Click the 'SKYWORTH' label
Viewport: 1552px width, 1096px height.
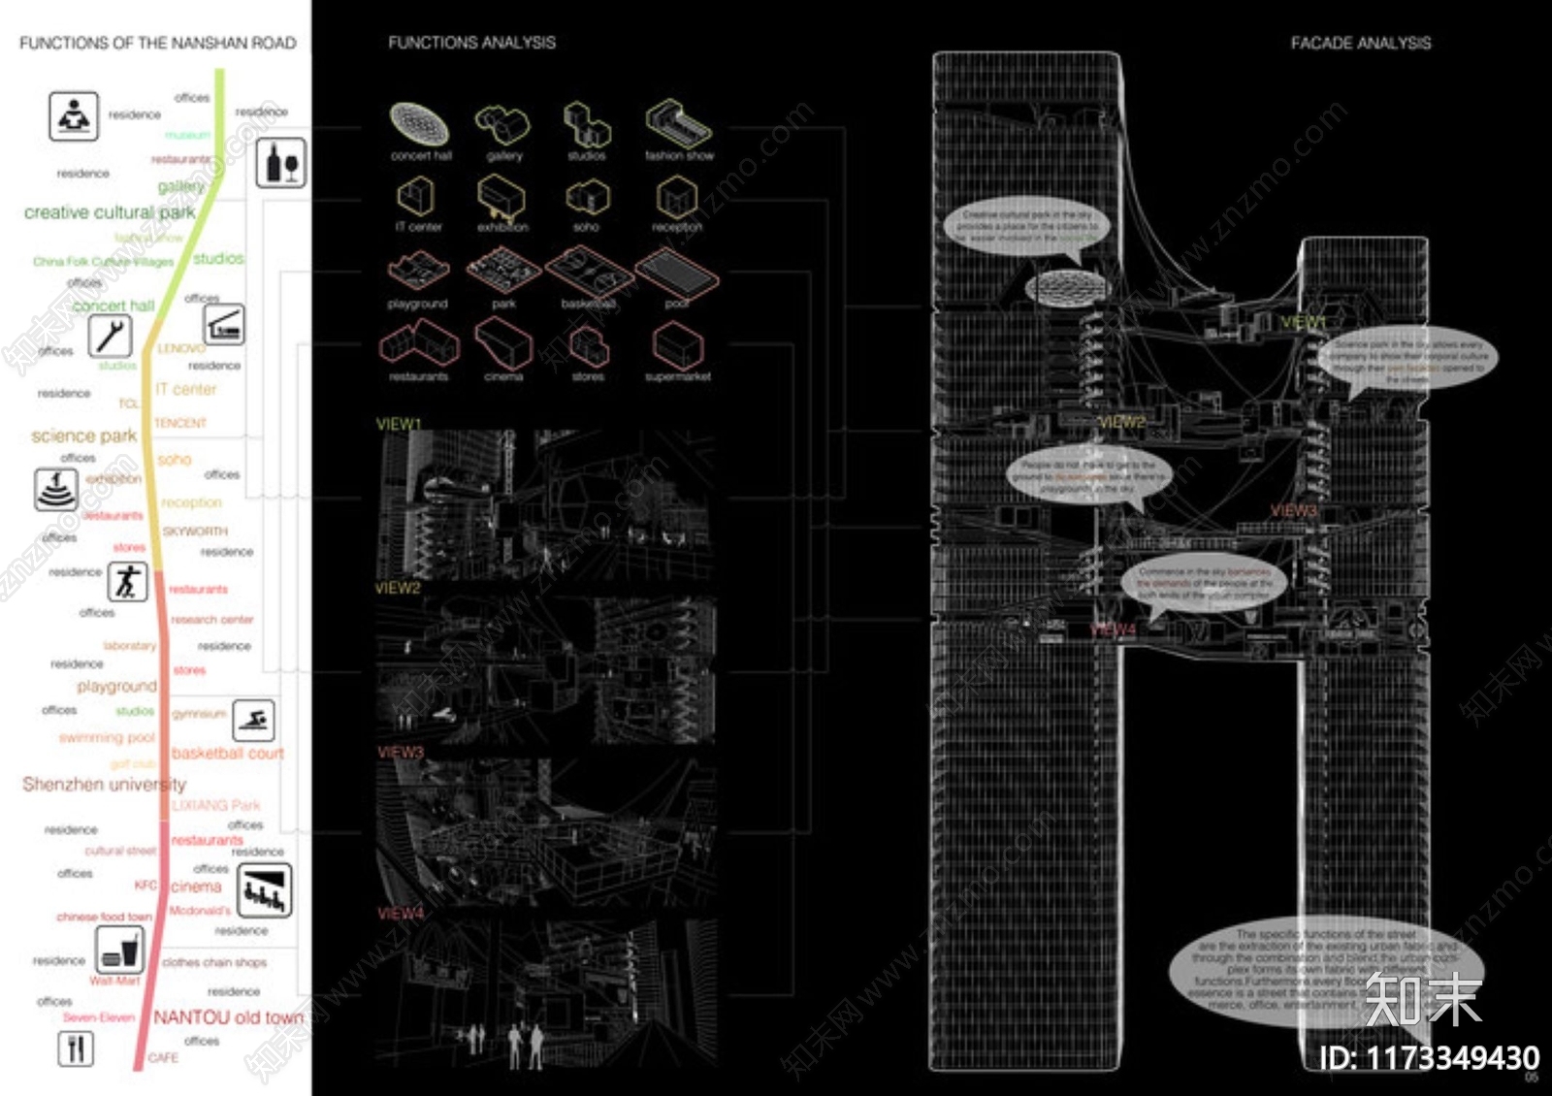pyautogui.click(x=195, y=532)
